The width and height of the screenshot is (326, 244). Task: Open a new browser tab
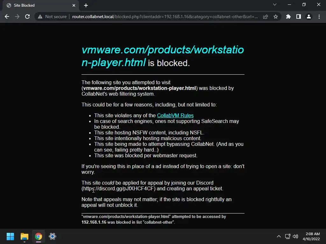pos(86,5)
